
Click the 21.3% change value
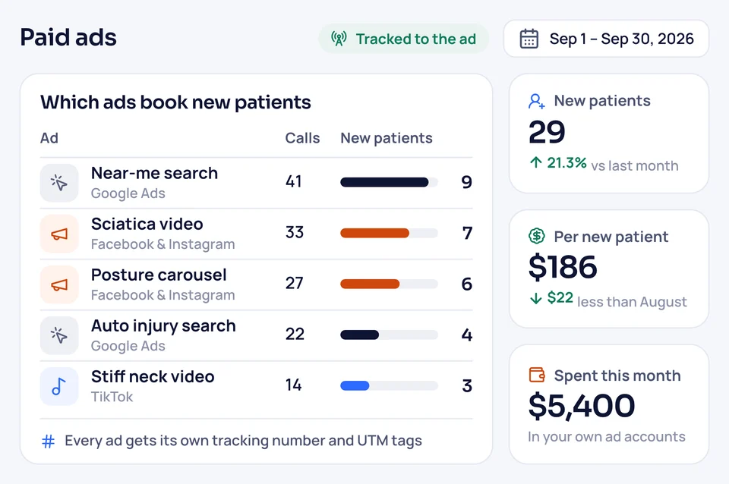pos(566,163)
